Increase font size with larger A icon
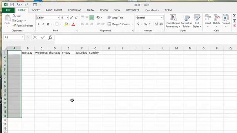 point(71,18)
